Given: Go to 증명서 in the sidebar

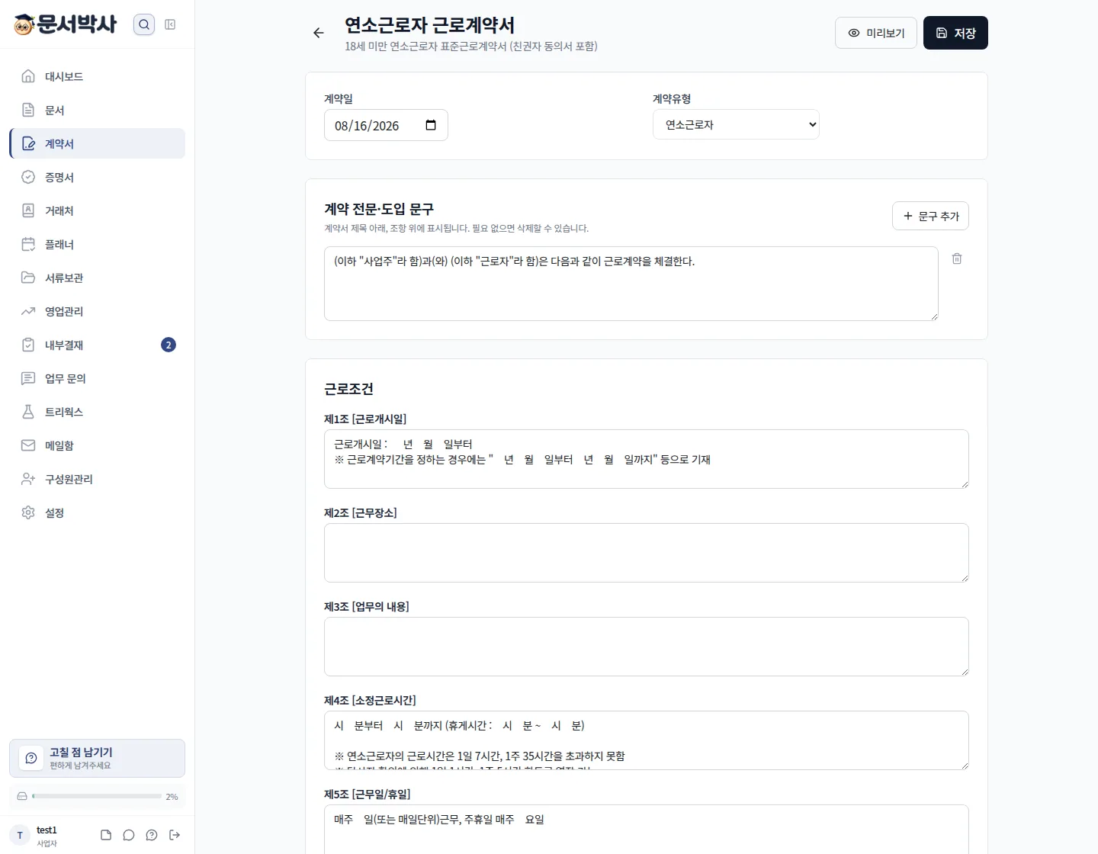Looking at the screenshot, I should coord(98,177).
